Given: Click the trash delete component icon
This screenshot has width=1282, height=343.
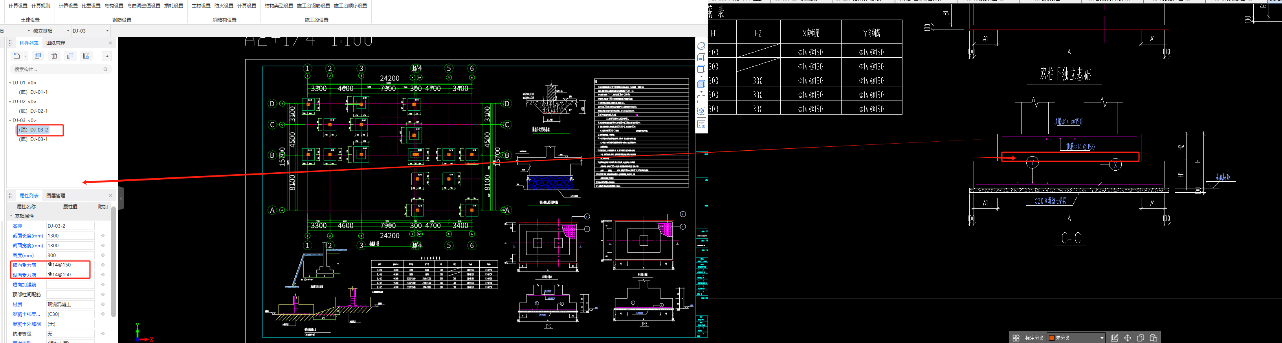Looking at the screenshot, I should pyautogui.click(x=54, y=56).
